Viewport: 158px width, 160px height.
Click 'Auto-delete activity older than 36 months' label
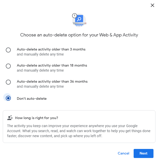coord(52,82)
